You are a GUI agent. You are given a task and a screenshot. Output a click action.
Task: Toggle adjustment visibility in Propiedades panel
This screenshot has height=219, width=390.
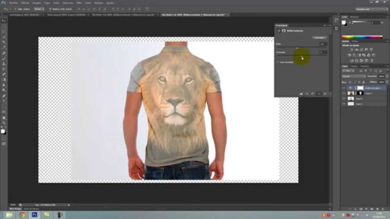click(319, 94)
